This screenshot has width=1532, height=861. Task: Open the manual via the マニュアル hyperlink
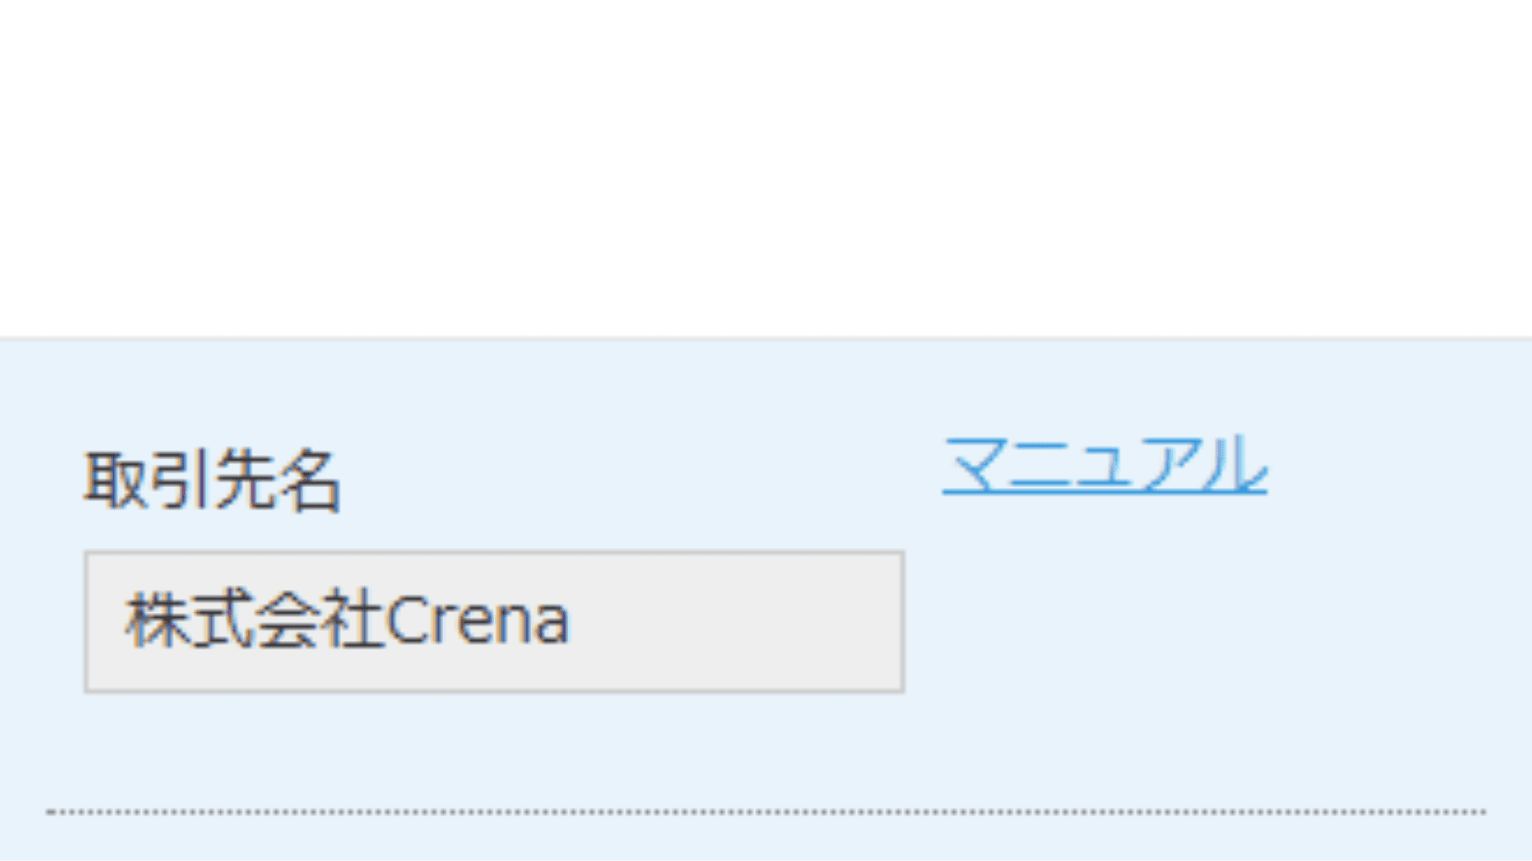(x=1104, y=465)
